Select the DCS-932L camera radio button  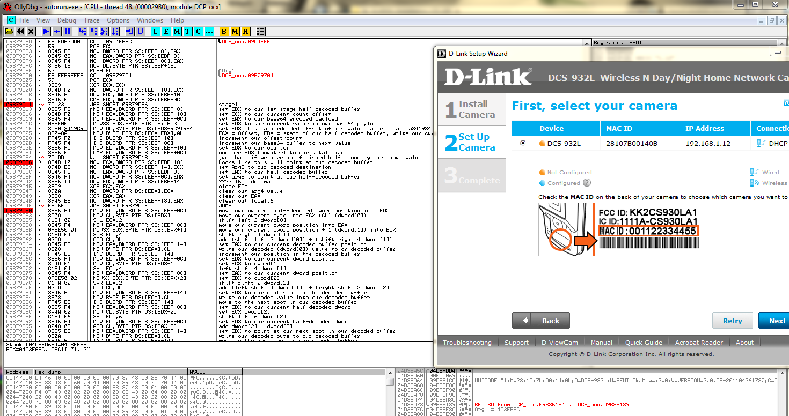523,143
